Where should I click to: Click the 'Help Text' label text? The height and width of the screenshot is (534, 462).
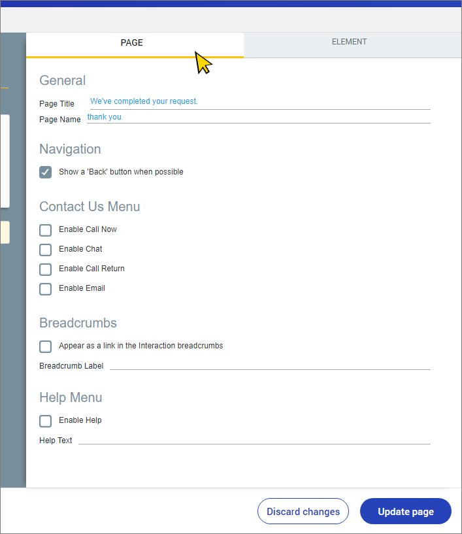point(56,441)
